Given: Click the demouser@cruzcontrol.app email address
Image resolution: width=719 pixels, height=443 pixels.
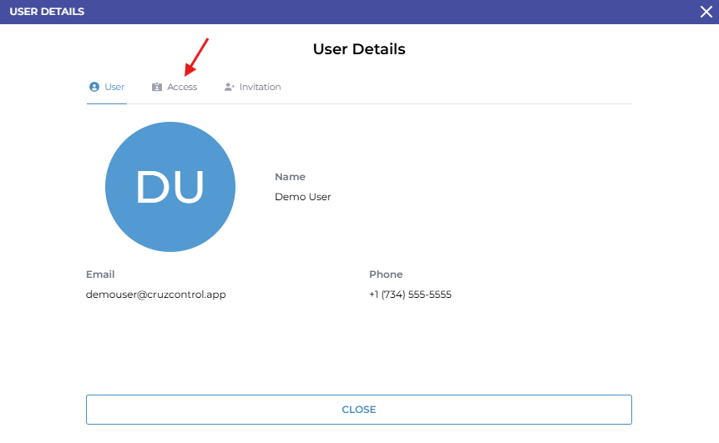Looking at the screenshot, I should pos(155,294).
